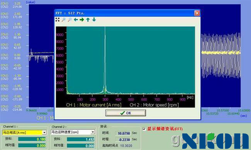Zoom in with the magnifier plus icon
The height and width of the screenshot is (150, 251).
(64, 20)
